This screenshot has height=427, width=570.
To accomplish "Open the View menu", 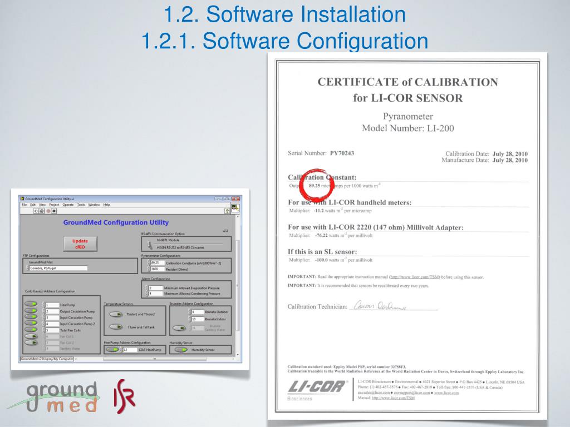I will click(x=42, y=205).
